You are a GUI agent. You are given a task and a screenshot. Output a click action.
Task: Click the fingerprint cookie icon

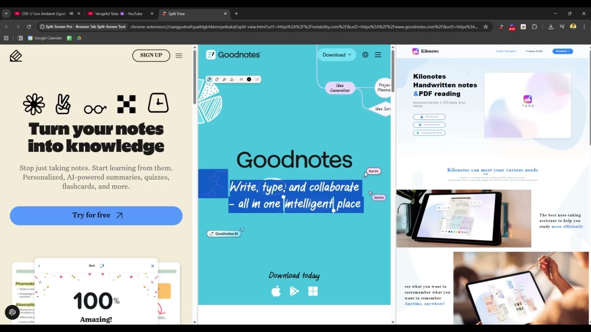12,312
